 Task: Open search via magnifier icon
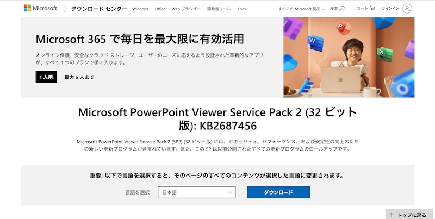343,8
